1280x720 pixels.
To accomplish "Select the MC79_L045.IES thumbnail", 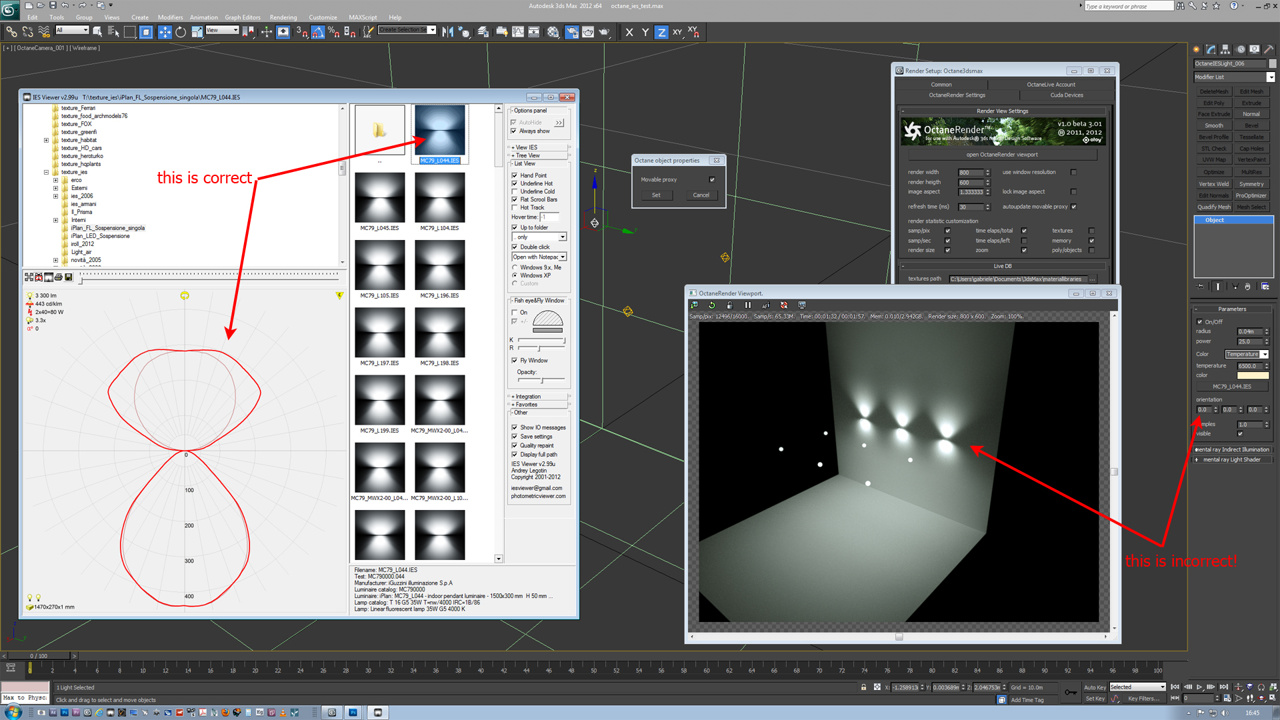I will pyautogui.click(x=379, y=197).
